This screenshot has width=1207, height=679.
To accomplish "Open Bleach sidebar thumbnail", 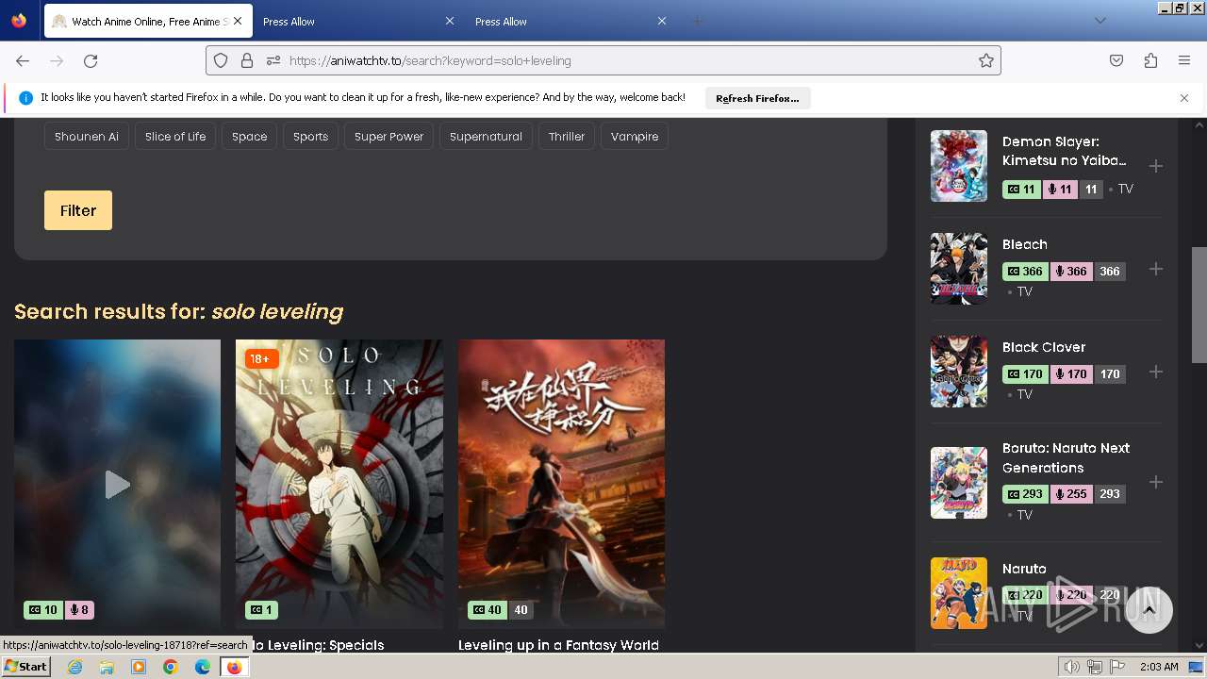I will (959, 269).
